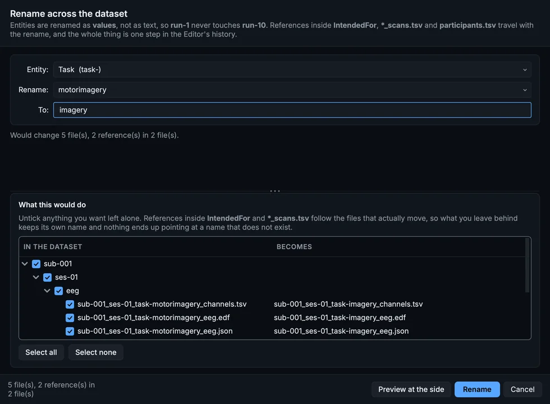Click the three-dot panel splitter handle
Image resolution: width=550 pixels, height=404 pixels.
[275, 191]
